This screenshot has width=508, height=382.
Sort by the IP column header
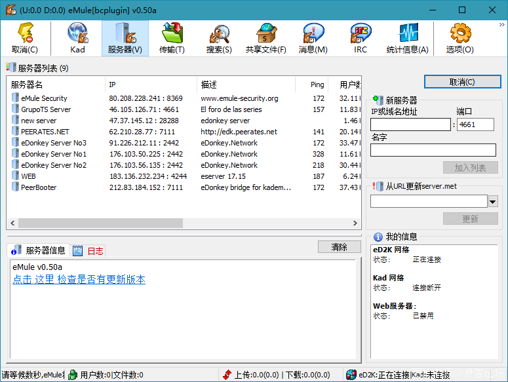pyautogui.click(x=151, y=85)
